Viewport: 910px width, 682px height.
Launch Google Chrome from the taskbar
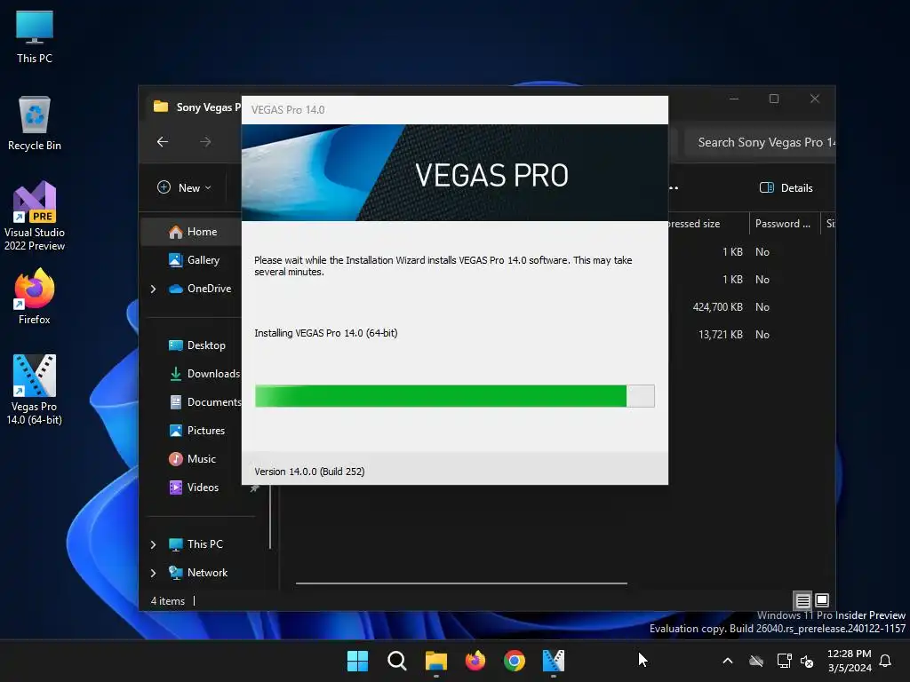pyautogui.click(x=515, y=661)
